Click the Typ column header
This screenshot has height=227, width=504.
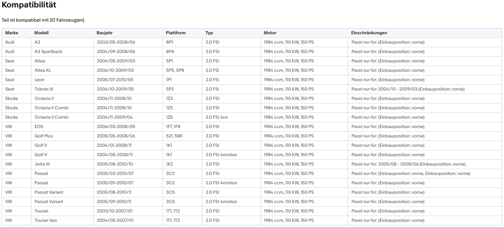[x=209, y=33]
